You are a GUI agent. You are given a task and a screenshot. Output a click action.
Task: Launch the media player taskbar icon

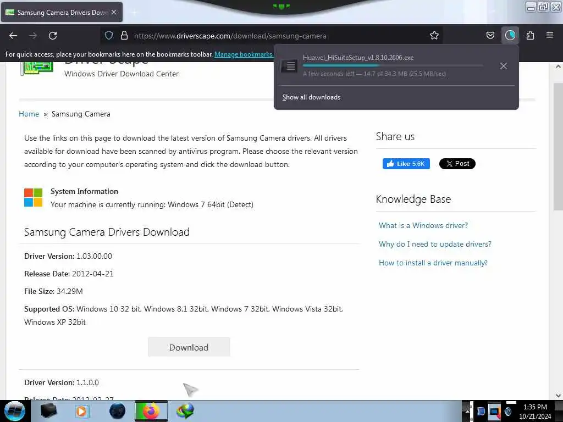[x=82, y=411]
